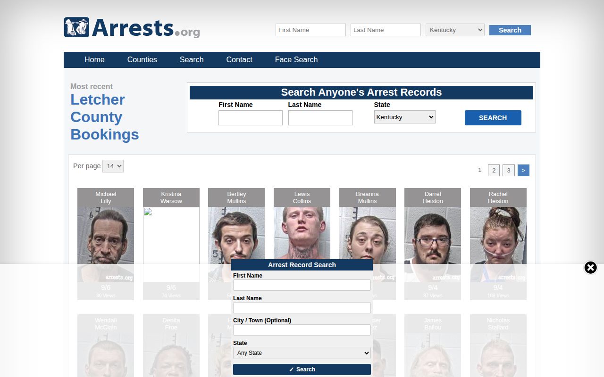Click the main Last Name input box
This screenshot has width=604, height=377.
320,118
